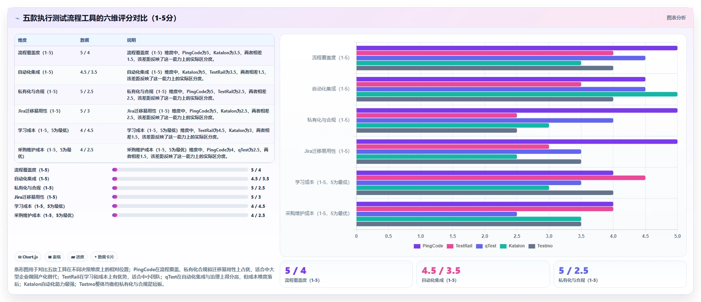Click the 学习成本 progress bar
Screen dimensions: 701x302
point(180,206)
